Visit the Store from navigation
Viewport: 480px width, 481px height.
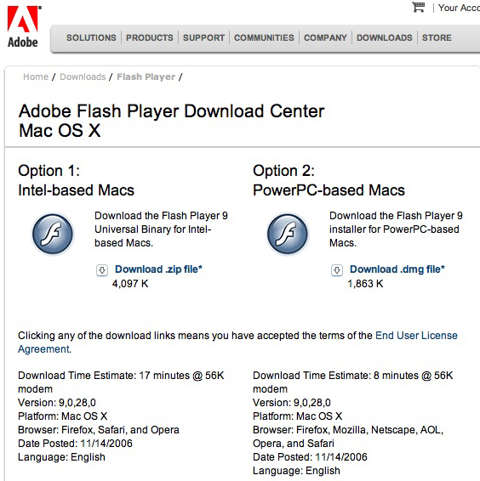tap(437, 37)
